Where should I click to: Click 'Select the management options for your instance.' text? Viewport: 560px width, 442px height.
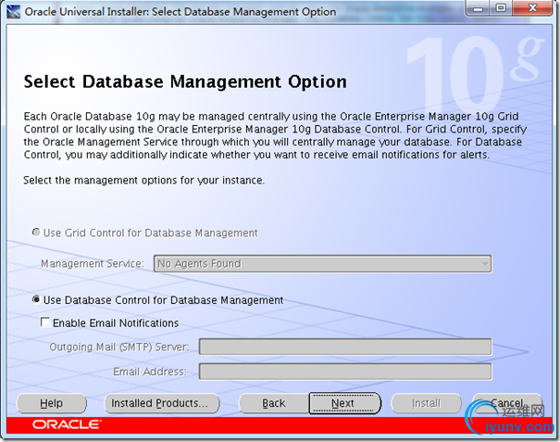tap(143, 181)
